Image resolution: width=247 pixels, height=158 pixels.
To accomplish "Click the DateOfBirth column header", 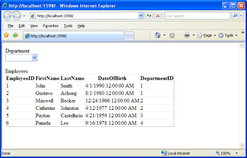I will 112,78.
